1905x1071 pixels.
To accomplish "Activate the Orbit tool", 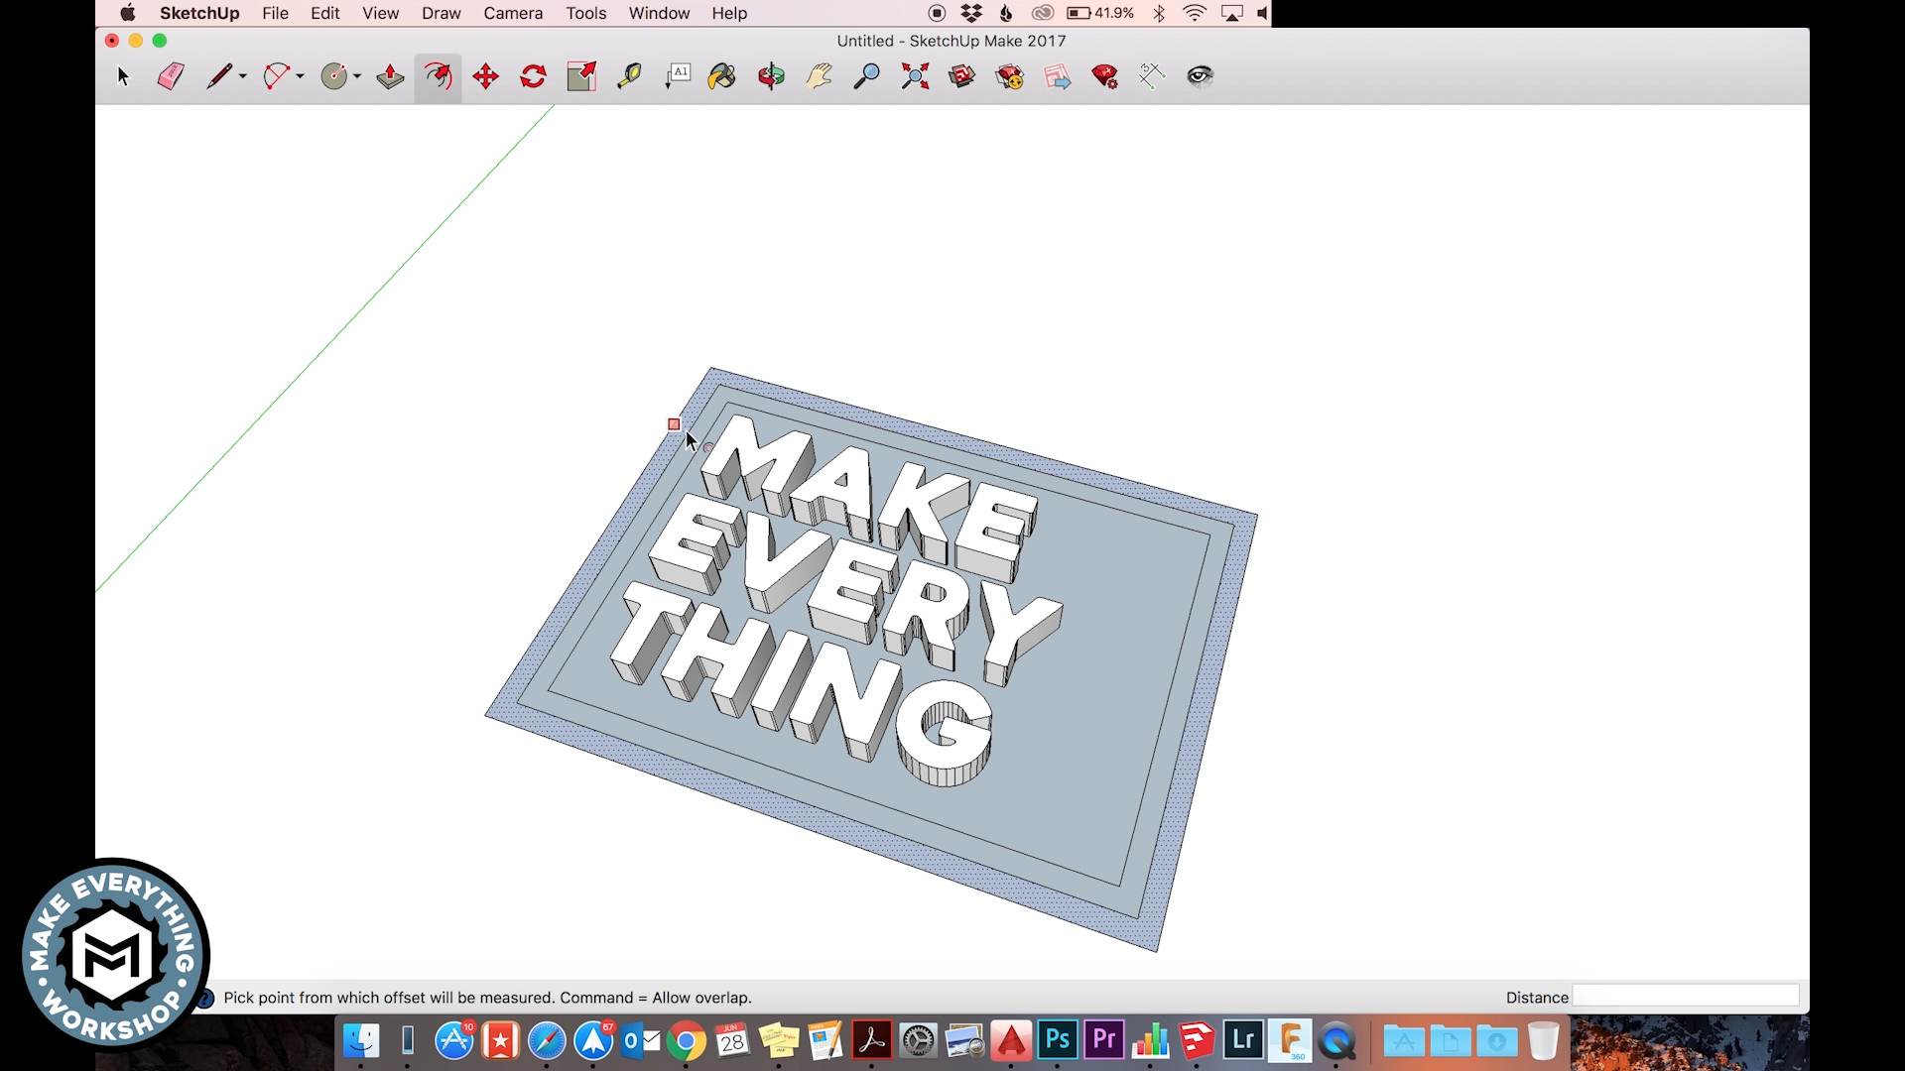I will click(x=771, y=76).
